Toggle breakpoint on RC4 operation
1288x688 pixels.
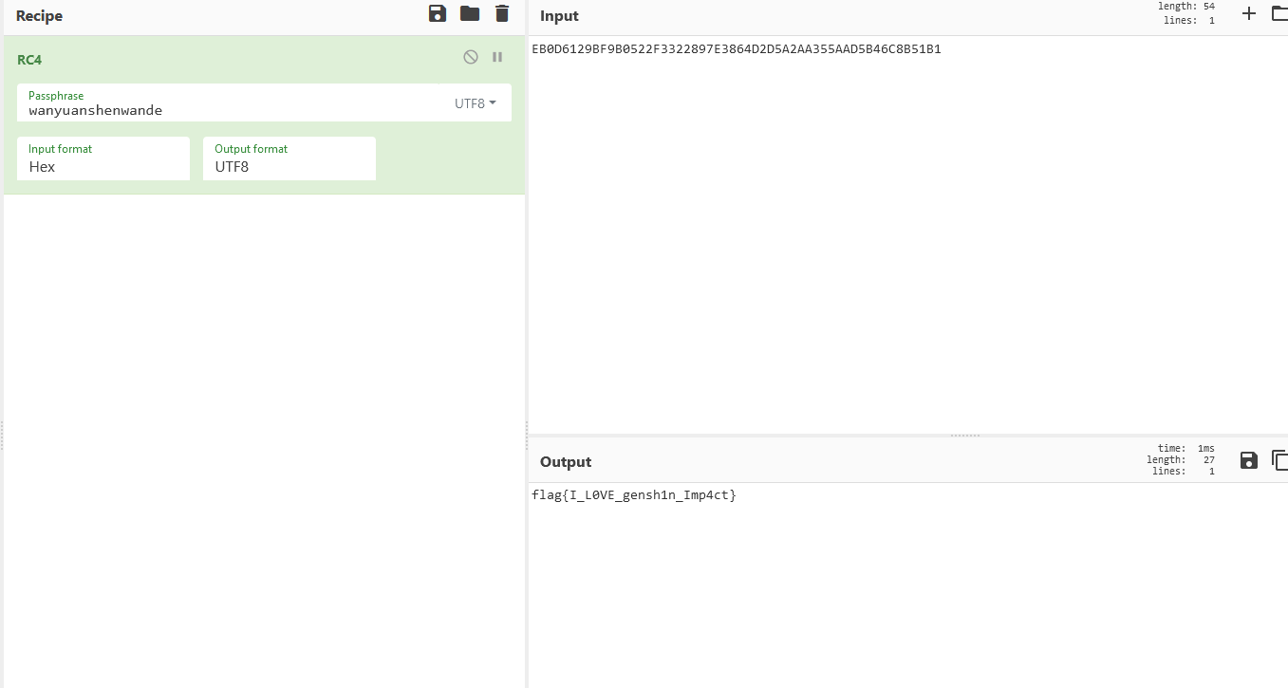point(497,57)
